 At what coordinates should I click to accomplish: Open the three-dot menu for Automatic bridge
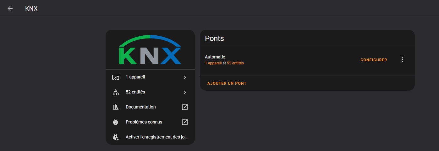coord(402,60)
